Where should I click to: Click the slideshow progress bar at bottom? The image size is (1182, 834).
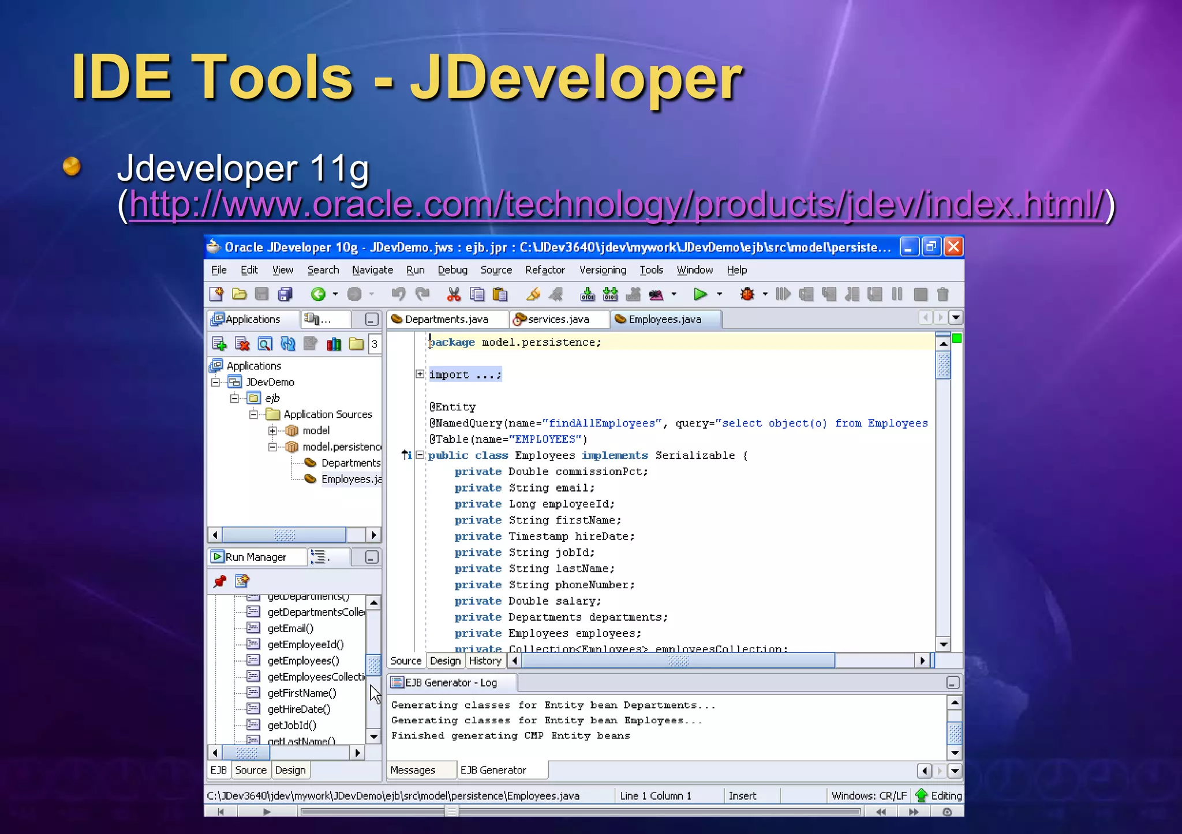coord(580,811)
